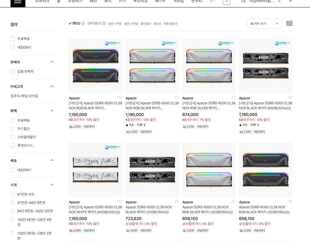Click the heart icon on the NOX WHITE package product
Screen dimensions: 310x242
[x=120, y=201]
